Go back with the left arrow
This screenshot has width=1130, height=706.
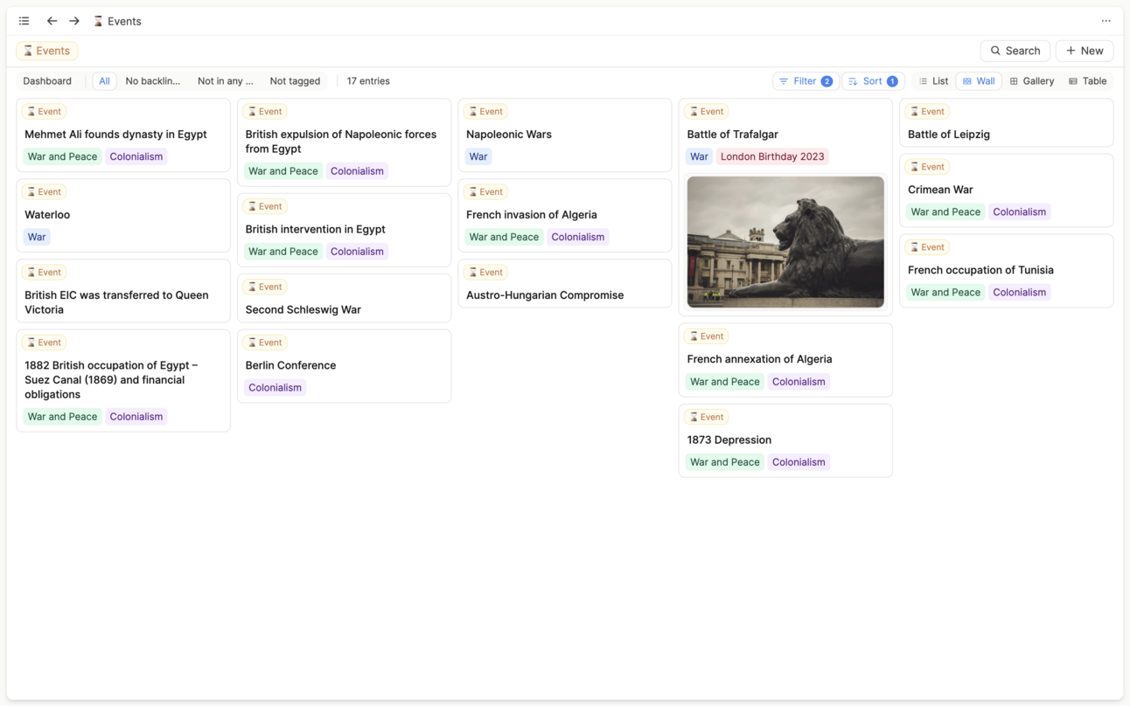tap(52, 21)
